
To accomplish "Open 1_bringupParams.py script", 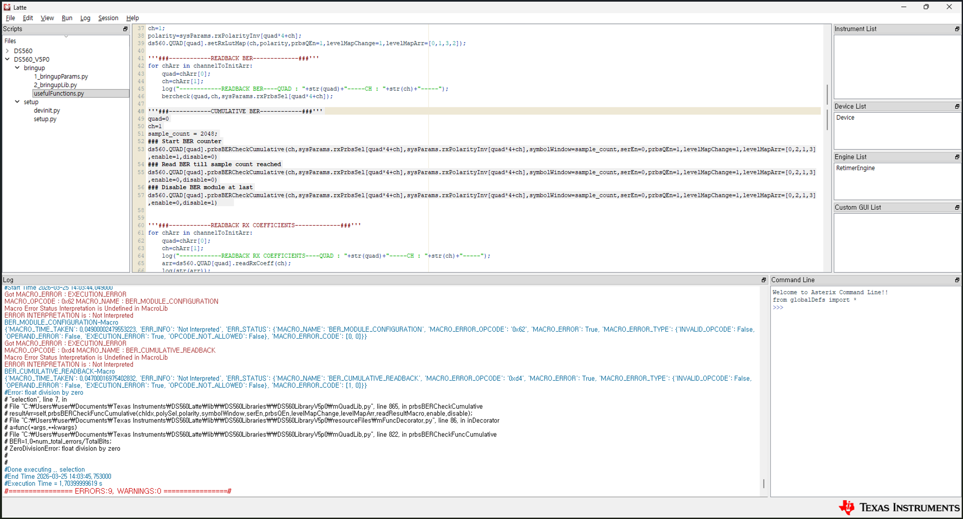I will click(x=61, y=77).
